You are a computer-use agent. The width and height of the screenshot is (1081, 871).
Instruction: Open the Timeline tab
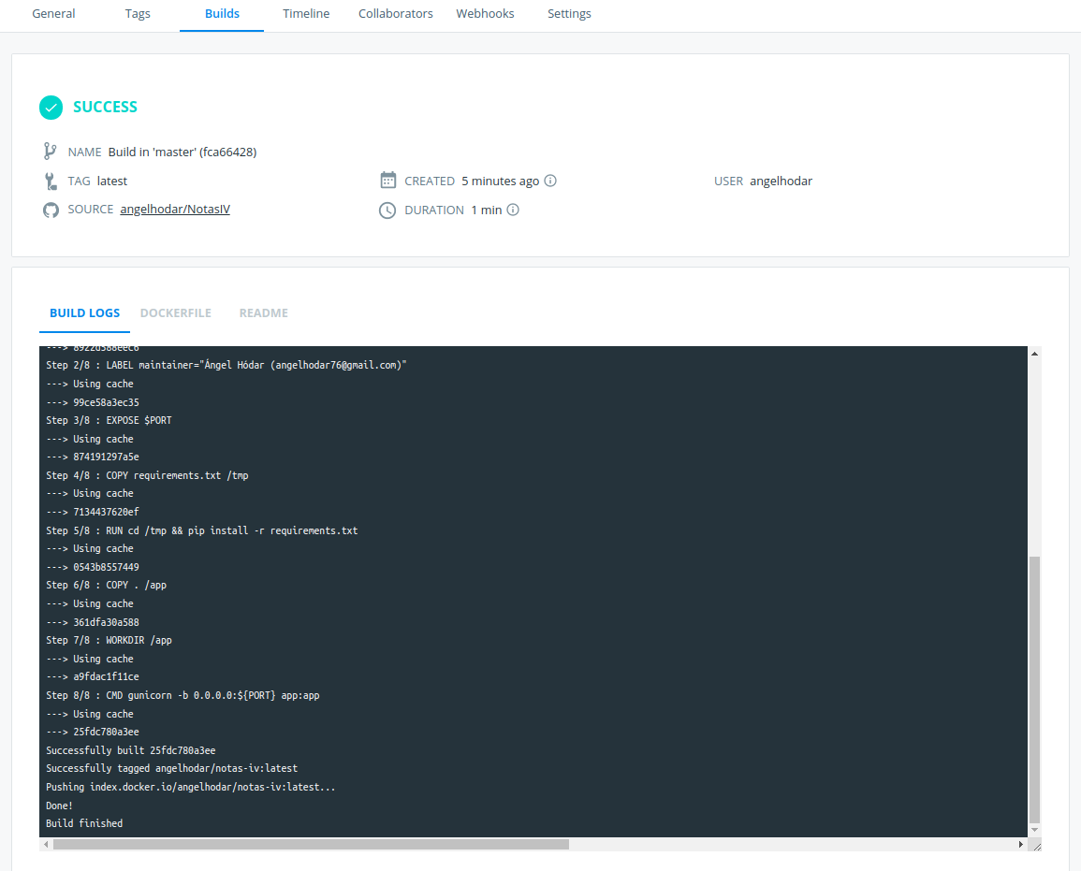[x=305, y=14]
